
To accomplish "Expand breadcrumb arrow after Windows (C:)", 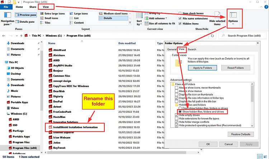I will coord(64,36).
